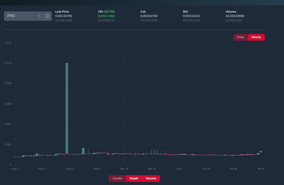Click the Sep 26 x-axis date label
The image size is (284, 185).
[151, 169]
